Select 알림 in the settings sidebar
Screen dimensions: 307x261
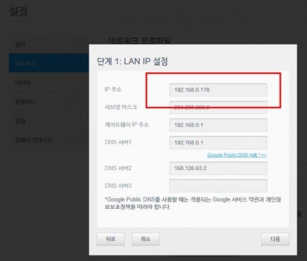[x=49, y=120]
